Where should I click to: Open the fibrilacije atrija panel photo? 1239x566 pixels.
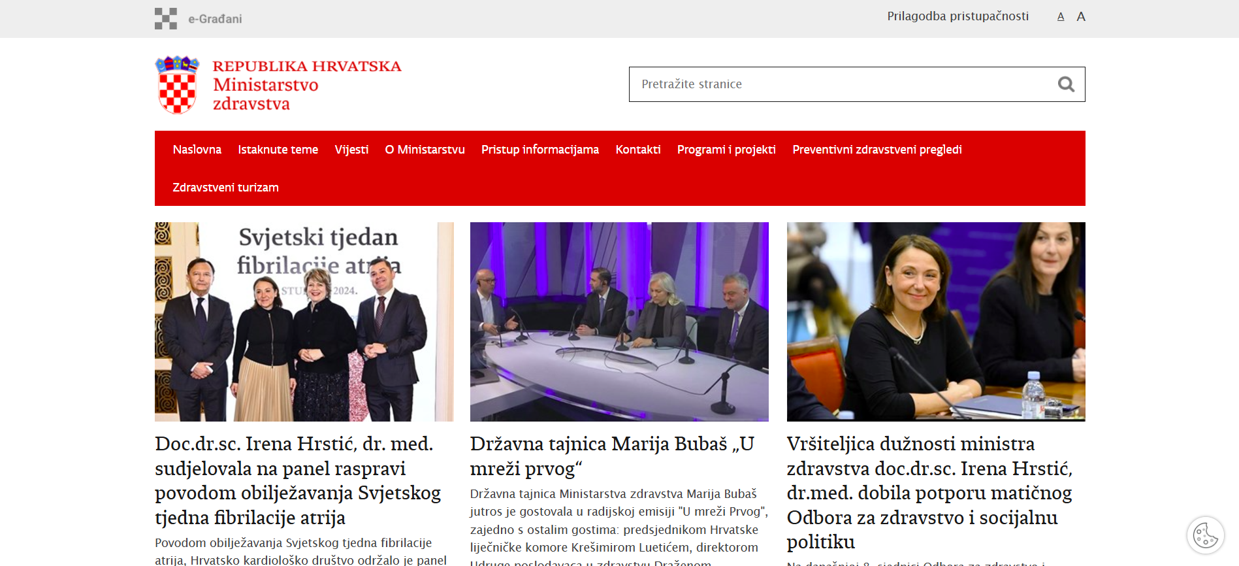304,322
